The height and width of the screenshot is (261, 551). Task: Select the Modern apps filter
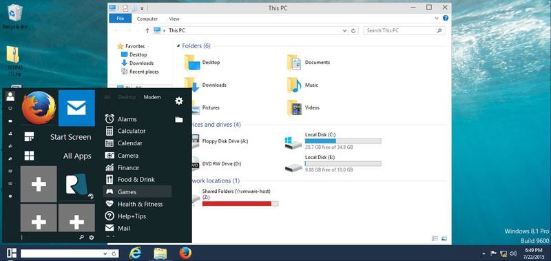(x=152, y=97)
